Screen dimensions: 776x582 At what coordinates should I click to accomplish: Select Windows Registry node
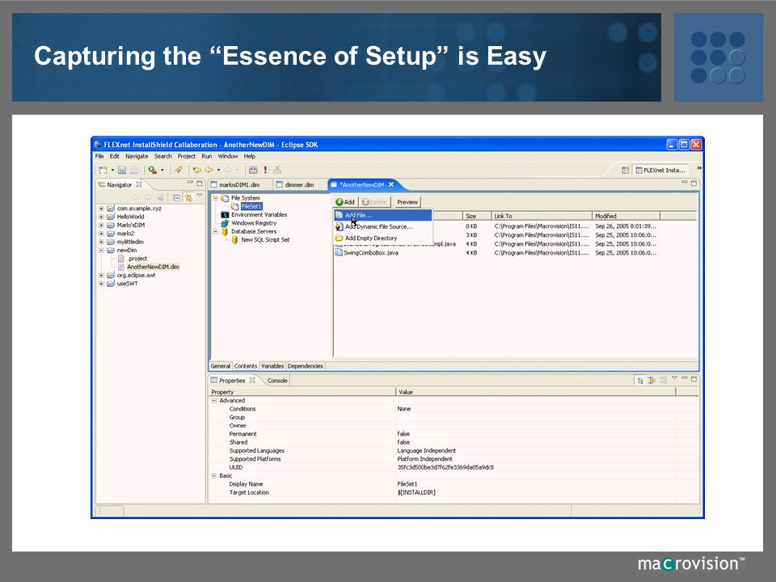click(249, 223)
